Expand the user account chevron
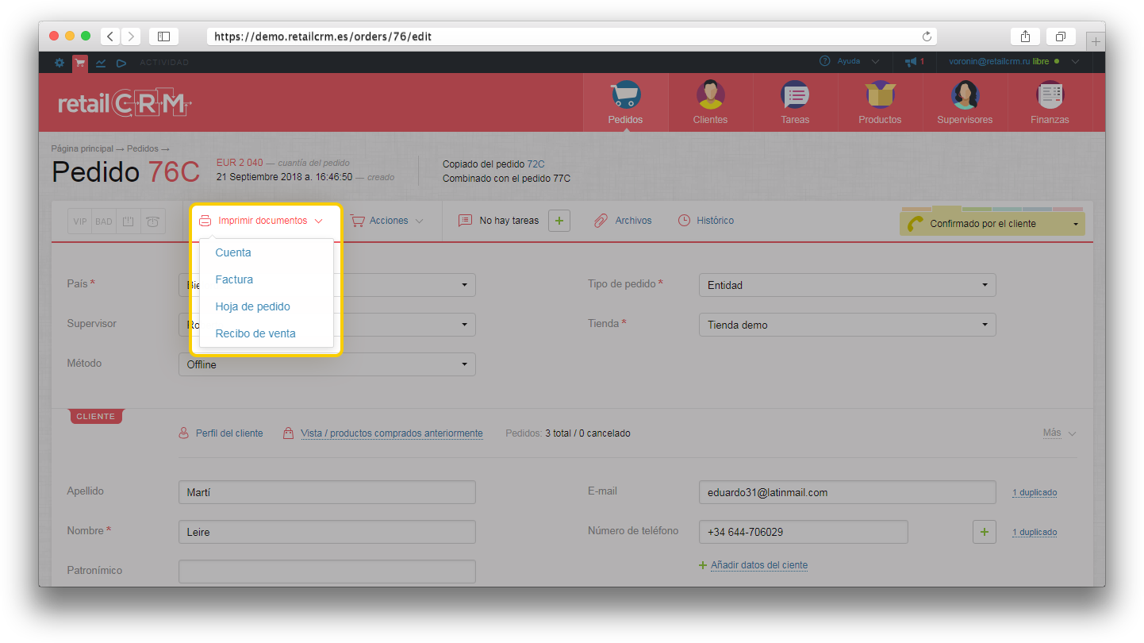 1075,61
